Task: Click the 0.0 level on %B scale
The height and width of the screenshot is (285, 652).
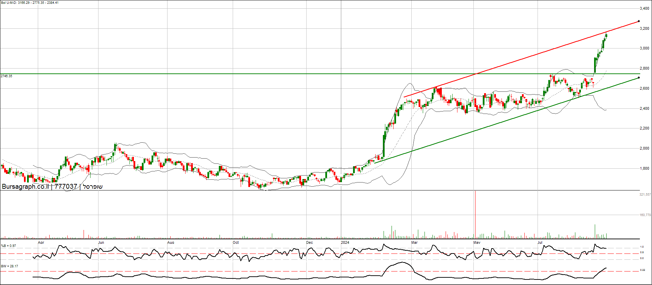Action: (642, 258)
